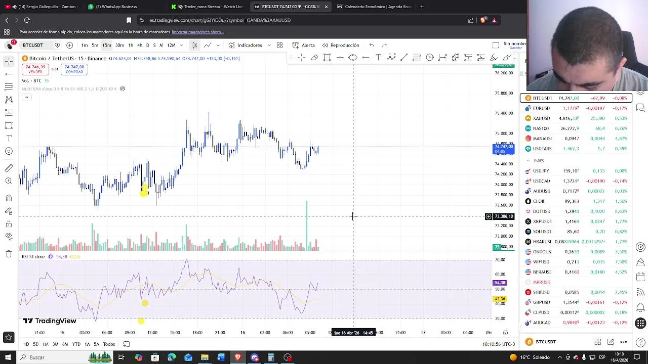The height and width of the screenshot is (364, 648).
Task: Click Importar marcadores ahora link
Action: tap(197, 32)
